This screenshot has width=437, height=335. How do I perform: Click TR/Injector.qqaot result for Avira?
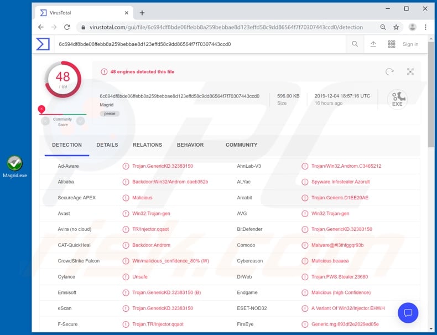(150, 229)
